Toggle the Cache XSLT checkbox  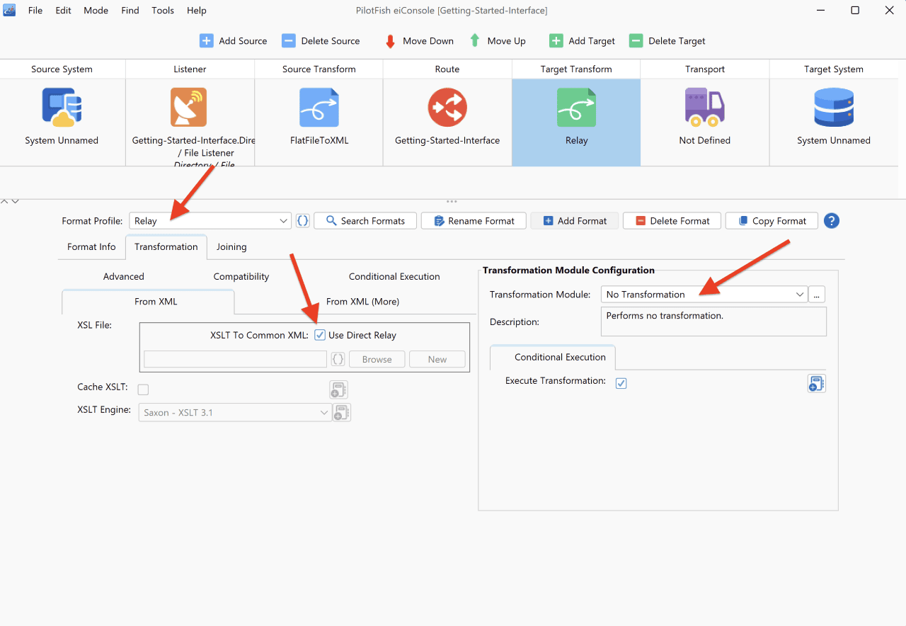pyautogui.click(x=143, y=389)
